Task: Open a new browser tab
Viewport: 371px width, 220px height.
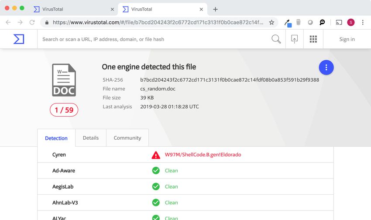Action: (215, 9)
